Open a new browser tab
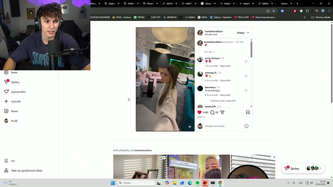 click(297, 4)
